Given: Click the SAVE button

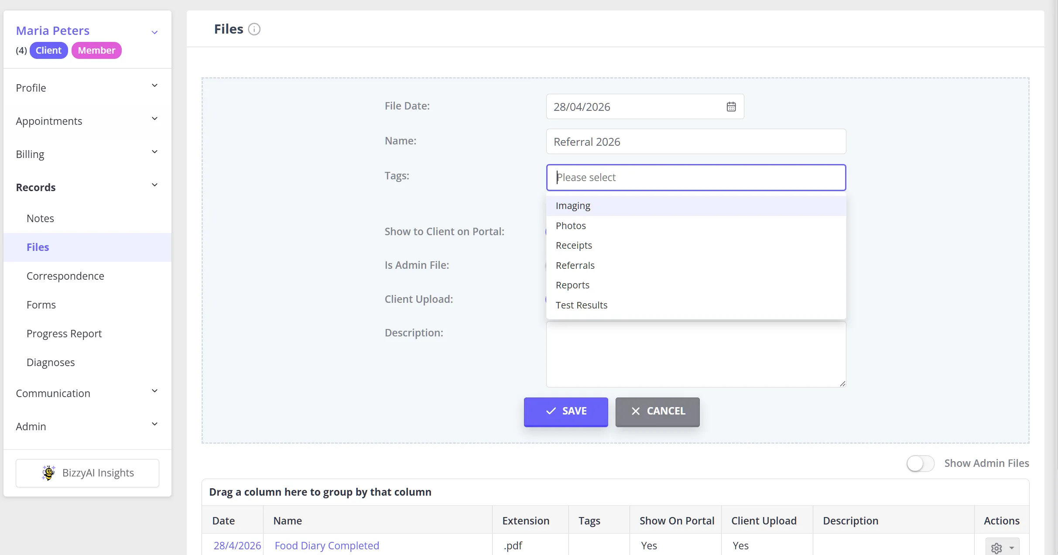Looking at the screenshot, I should tap(566, 411).
